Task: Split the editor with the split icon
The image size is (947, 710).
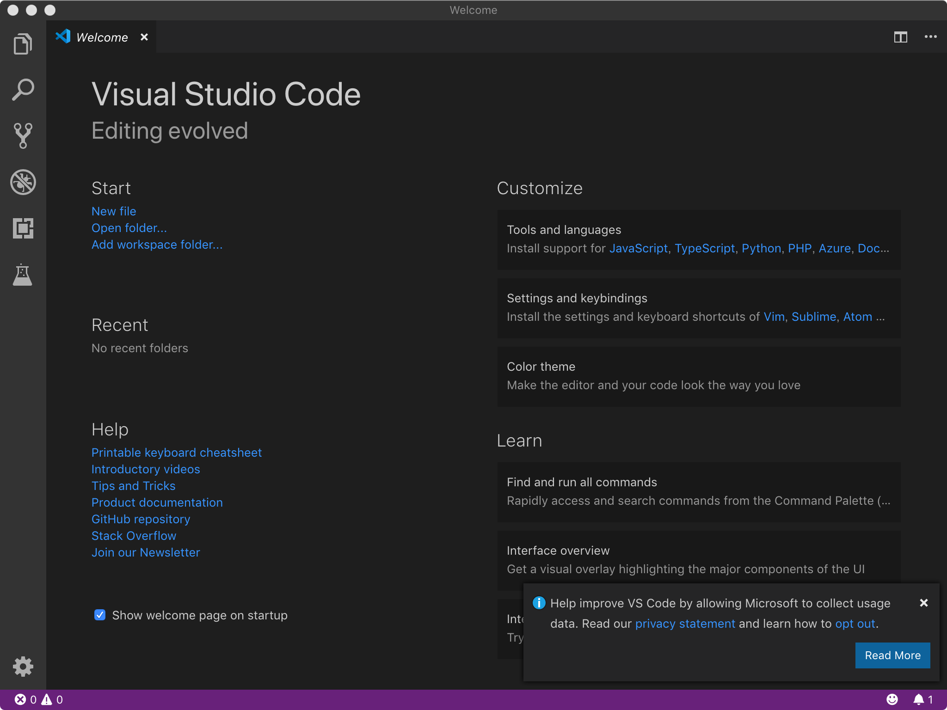Action: (x=901, y=37)
